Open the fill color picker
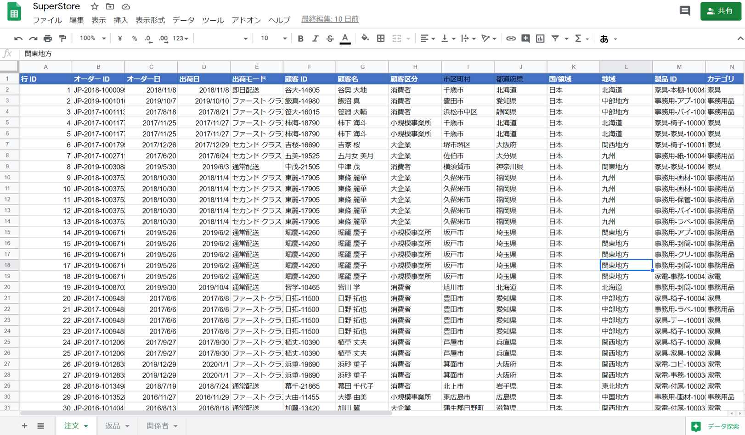 click(365, 39)
